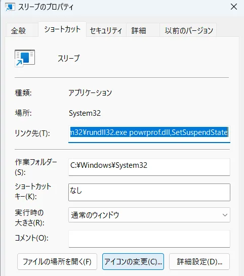Click the スリープのプロパティ window title

[46, 7]
